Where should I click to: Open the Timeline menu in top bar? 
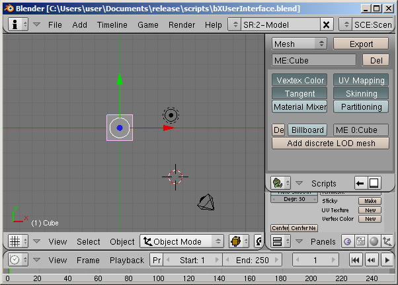coord(112,24)
